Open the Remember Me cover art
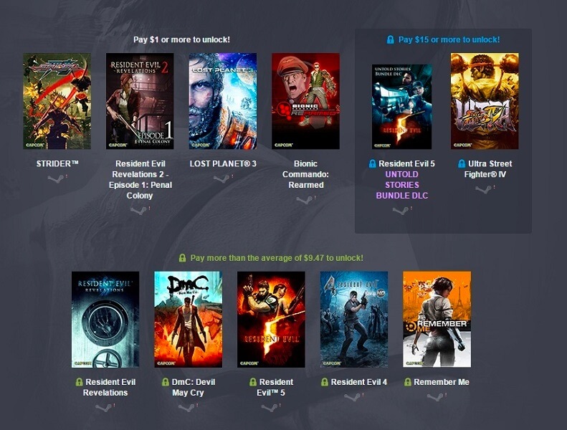Image resolution: width=567 pixels, height=430 pixels. point(437,320)
